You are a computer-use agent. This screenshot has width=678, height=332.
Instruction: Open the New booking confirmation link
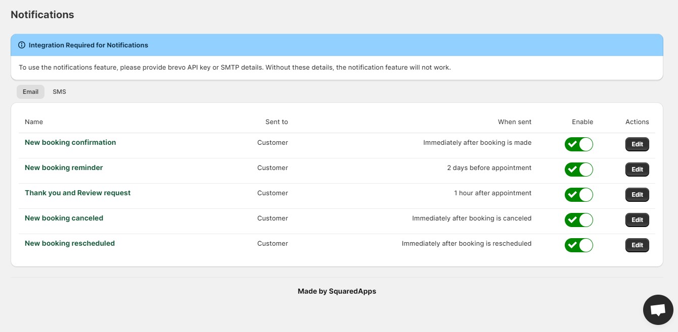(x=70, y=142)
